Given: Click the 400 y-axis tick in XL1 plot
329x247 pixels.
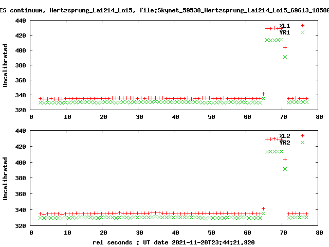Looking at the screenshot, I should [x=21, y=50].
